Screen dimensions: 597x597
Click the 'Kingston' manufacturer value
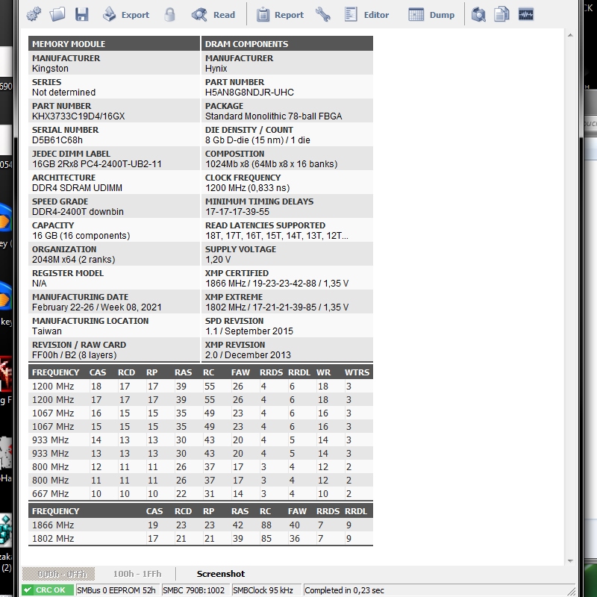point(50,69)
